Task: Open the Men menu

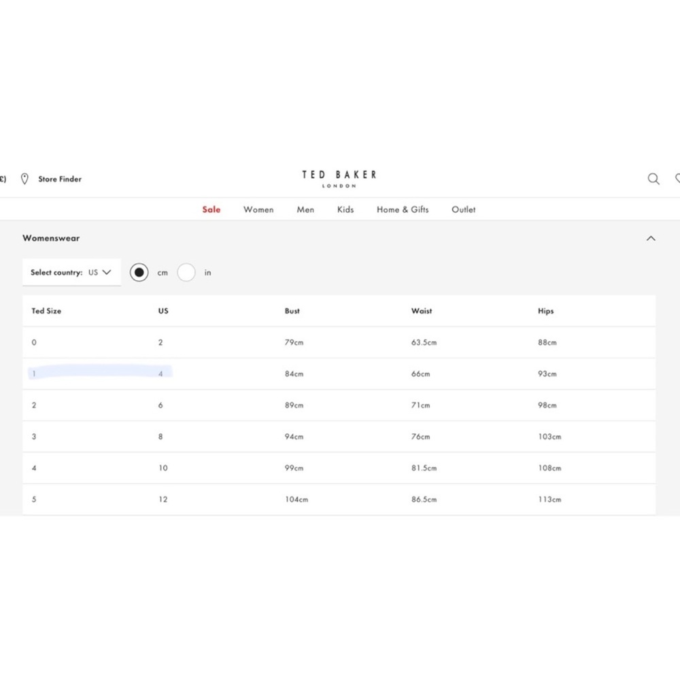Action: (305, 209)
